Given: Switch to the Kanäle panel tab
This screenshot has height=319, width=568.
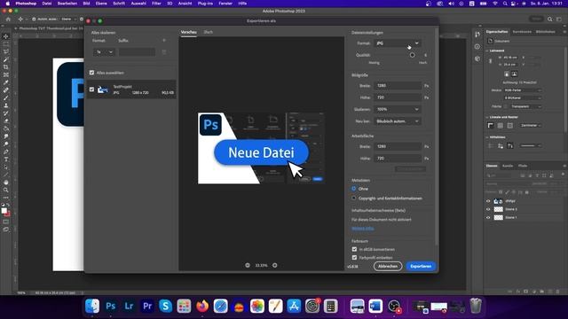Looking at the screenshot, I should (508, 166).
